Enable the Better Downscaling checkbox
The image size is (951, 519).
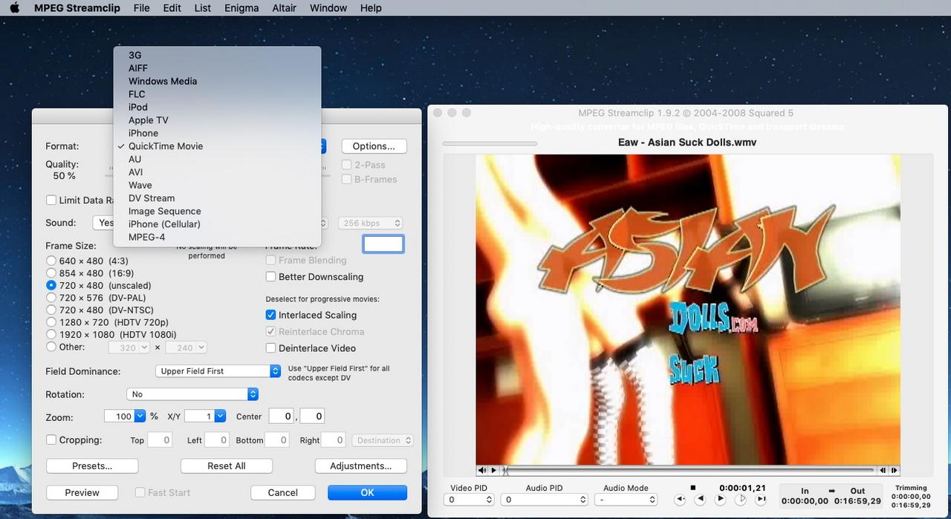point(271,277)
